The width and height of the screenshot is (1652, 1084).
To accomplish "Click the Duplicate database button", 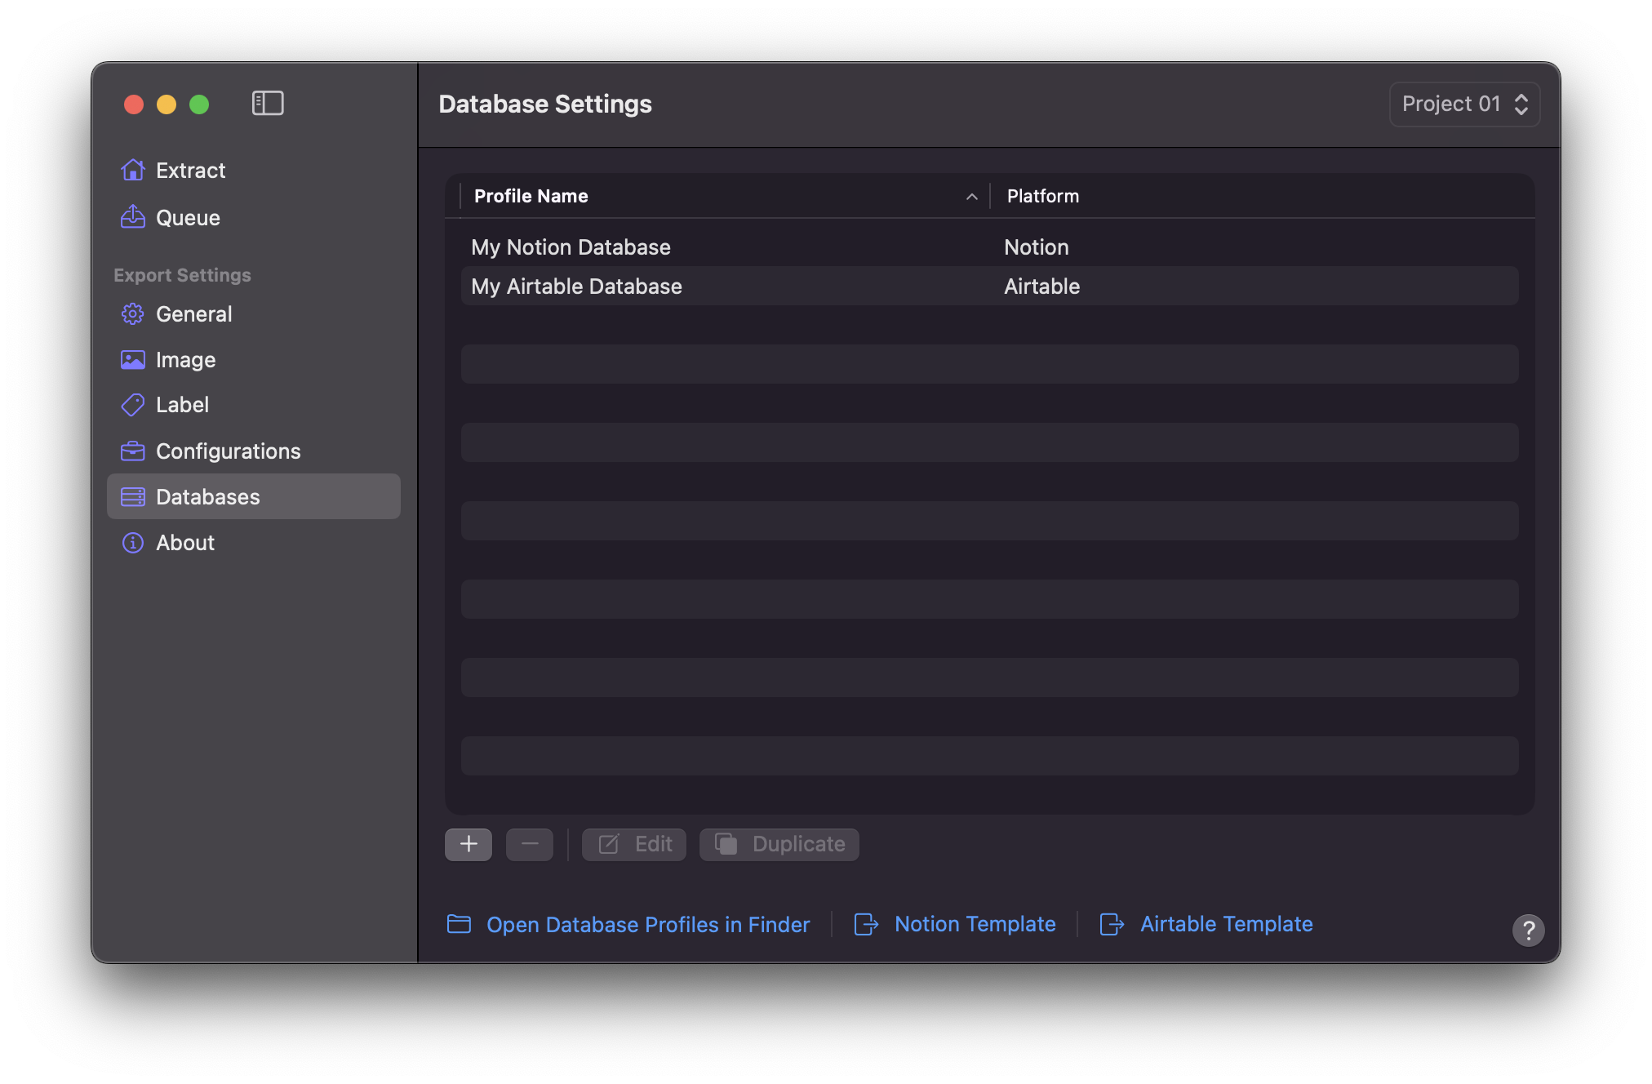I will [x=780, y=843].
